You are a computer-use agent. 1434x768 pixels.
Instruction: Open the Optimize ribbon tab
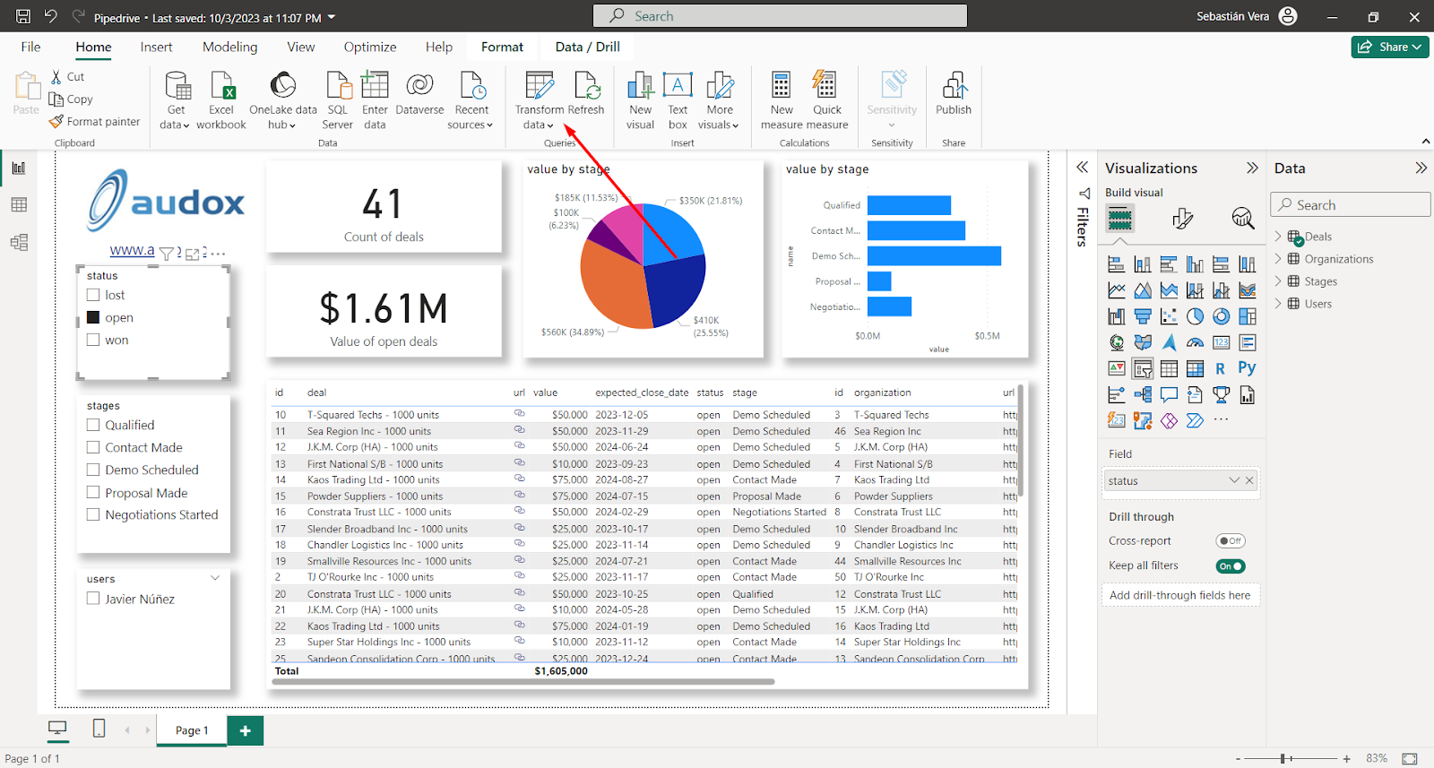click(x=369, y=47)
